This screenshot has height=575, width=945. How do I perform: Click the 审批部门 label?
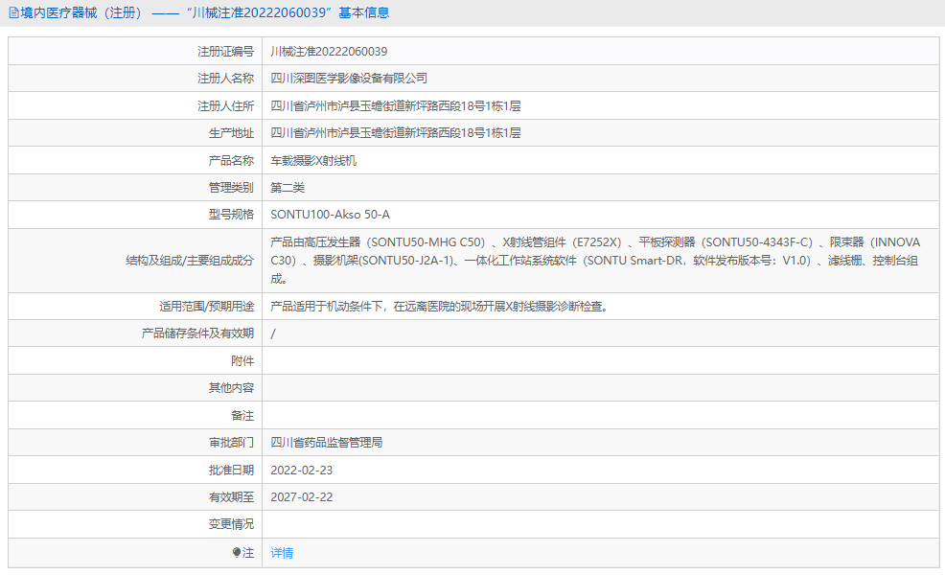click(x=231, y=443)
